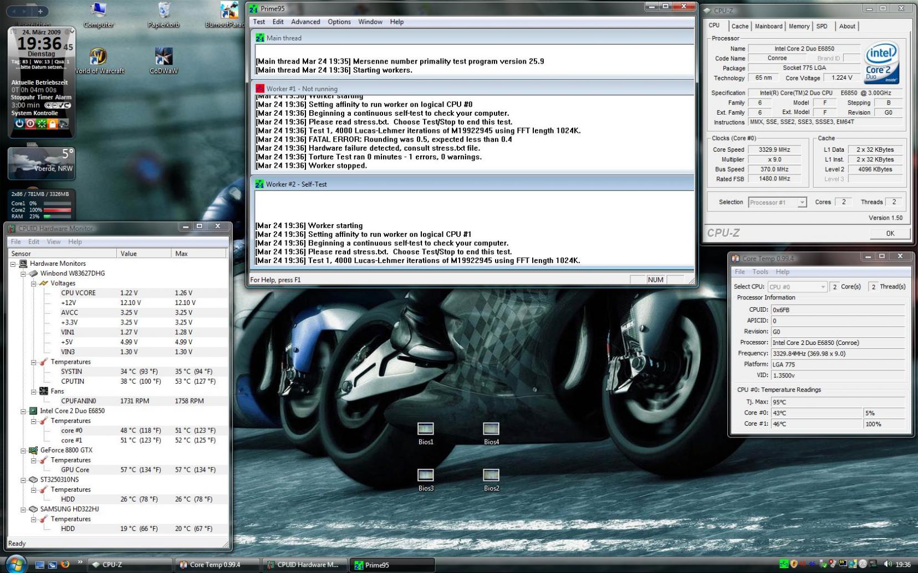This screenshot has height=573, width=918.
Task: Collapse the Voltages node in Hardware Monitor
Action: click(34, 283)
